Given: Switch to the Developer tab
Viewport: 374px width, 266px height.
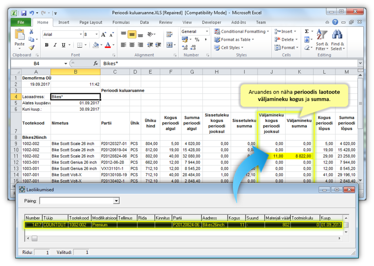Looking at the screenshot, I should (211, 23).
